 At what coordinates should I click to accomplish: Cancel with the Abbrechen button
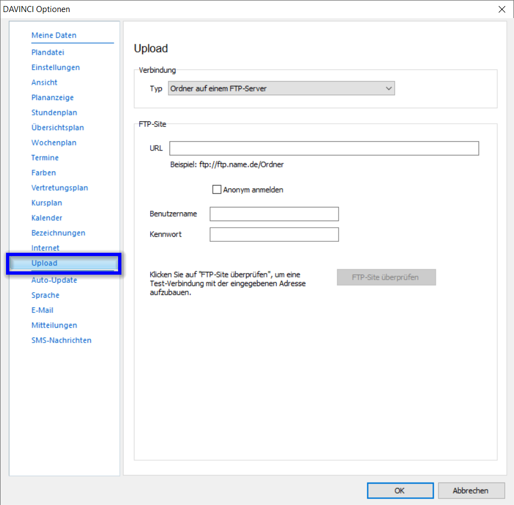click(x=471, y=491)
